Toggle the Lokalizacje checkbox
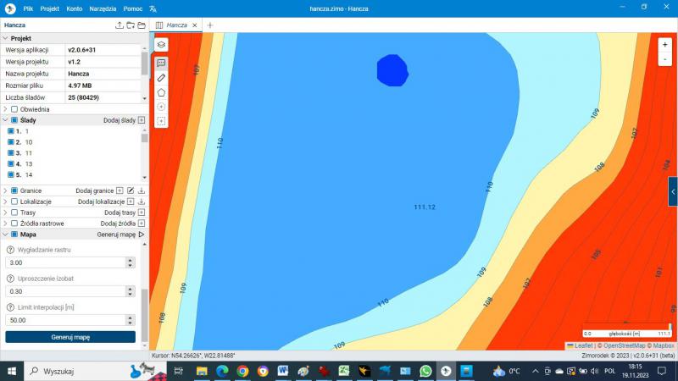Screen dimensions: 678x381 14,202
